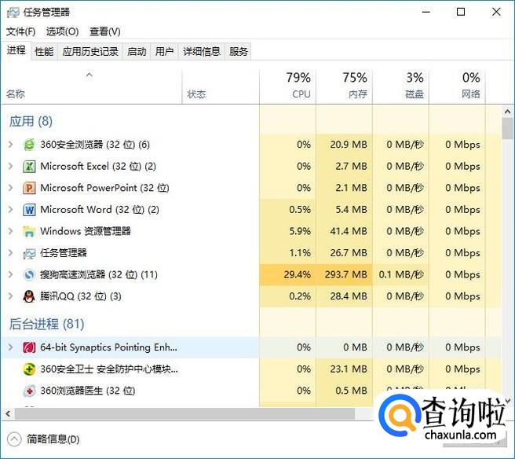This screenshot has width=515, height=459.
Task: Expand the 搜狗高速浏览器 process group
Action: click(10, 274)
